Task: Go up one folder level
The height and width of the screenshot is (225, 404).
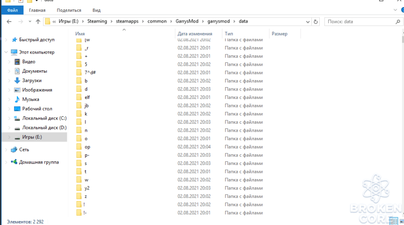Action: coord(38,22)
